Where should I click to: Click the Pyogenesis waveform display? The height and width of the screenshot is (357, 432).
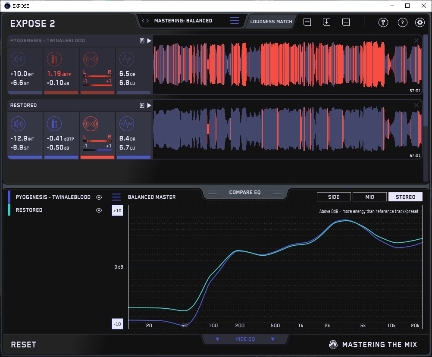[288, 64]
